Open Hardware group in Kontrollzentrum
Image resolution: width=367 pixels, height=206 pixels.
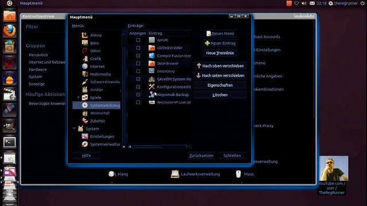[x=38, y=69]
